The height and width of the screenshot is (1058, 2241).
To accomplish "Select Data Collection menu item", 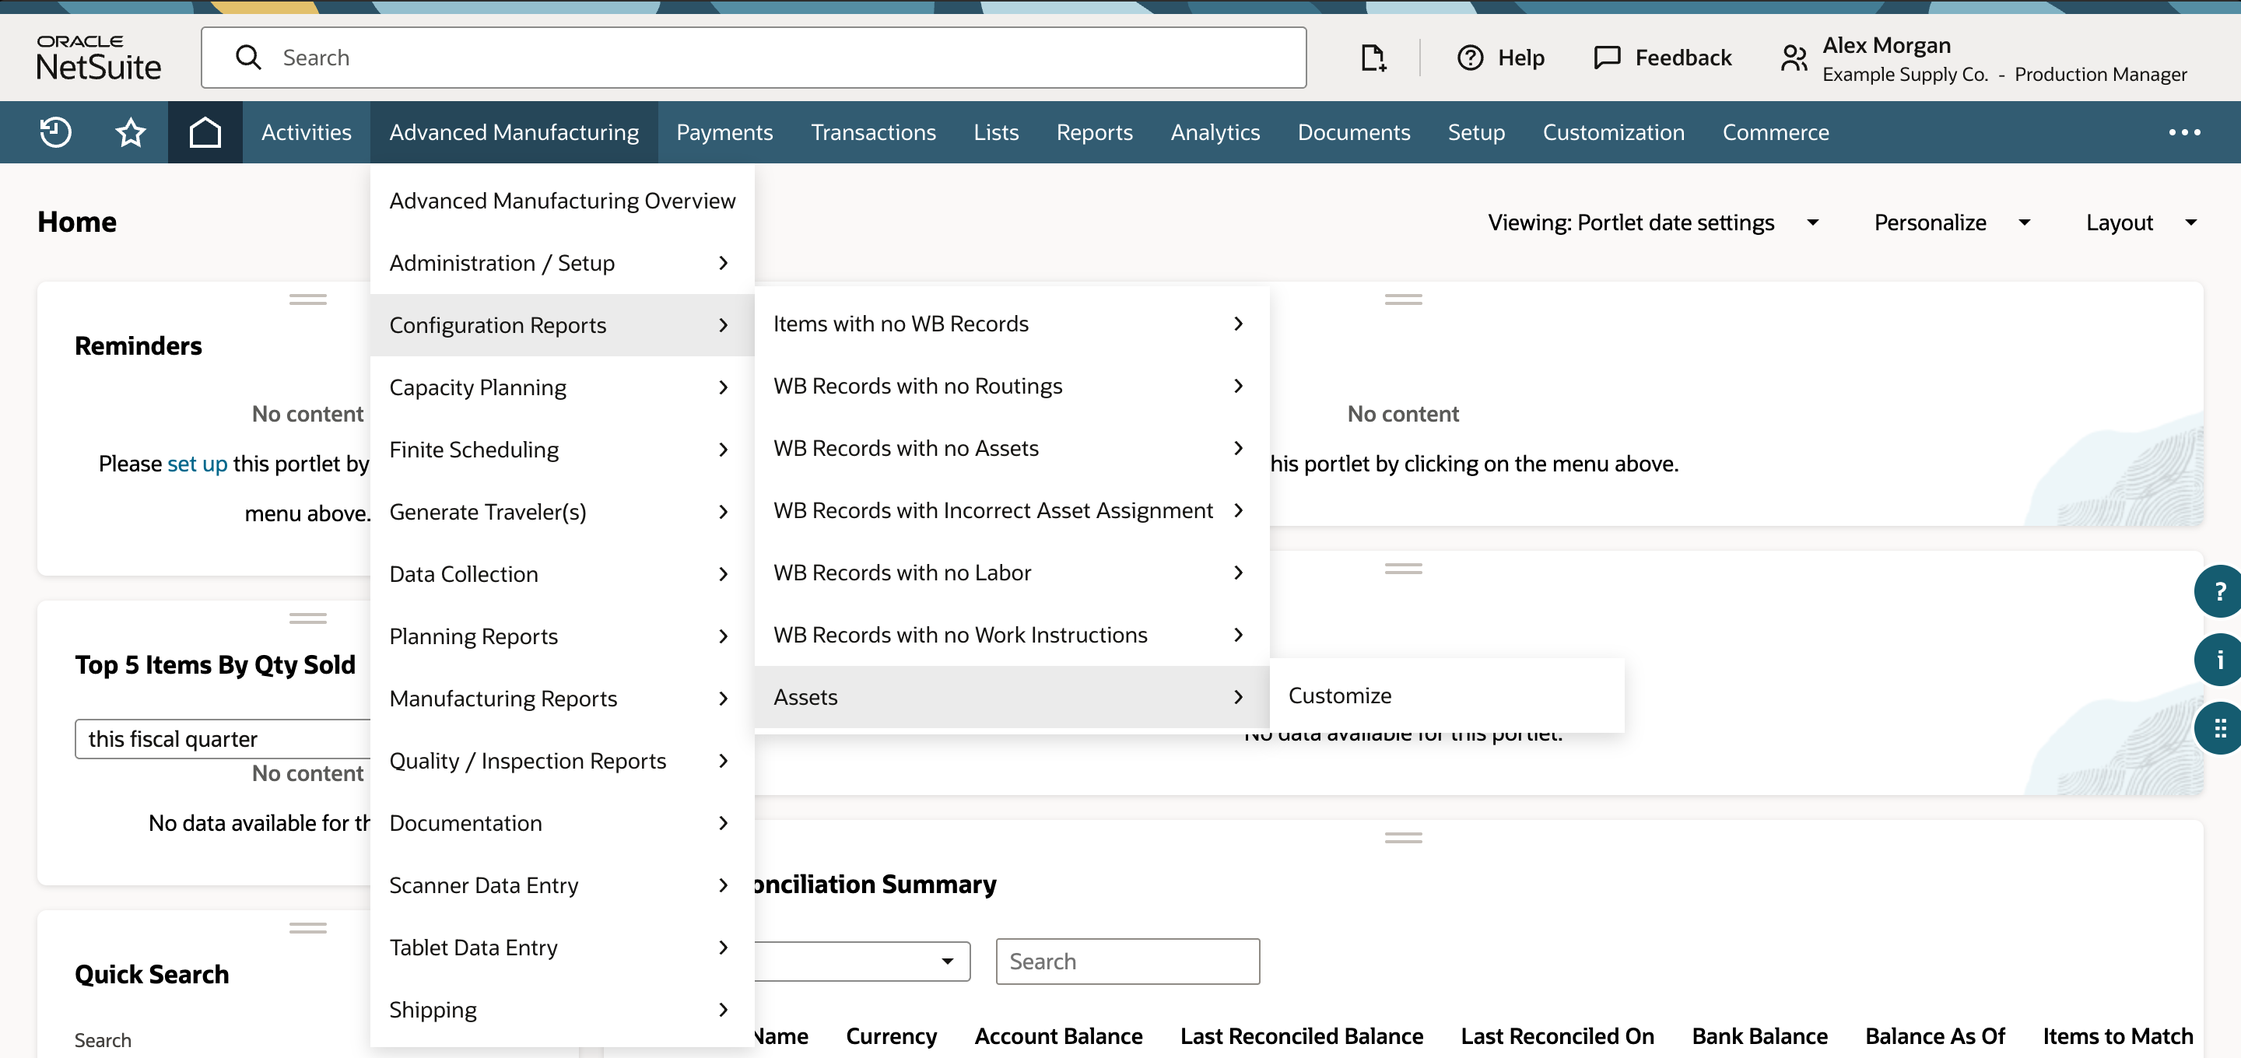I will [562, 574].
